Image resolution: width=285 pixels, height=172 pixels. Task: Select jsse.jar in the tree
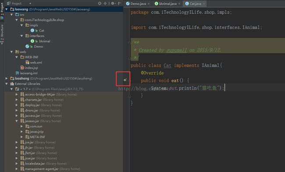[30, 158]
